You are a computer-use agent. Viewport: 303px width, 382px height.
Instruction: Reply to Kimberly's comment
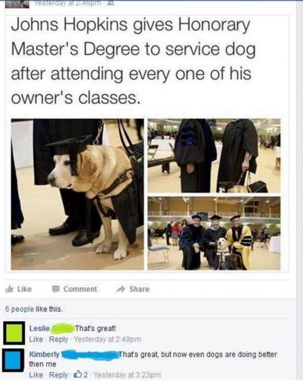pos(58,374)
